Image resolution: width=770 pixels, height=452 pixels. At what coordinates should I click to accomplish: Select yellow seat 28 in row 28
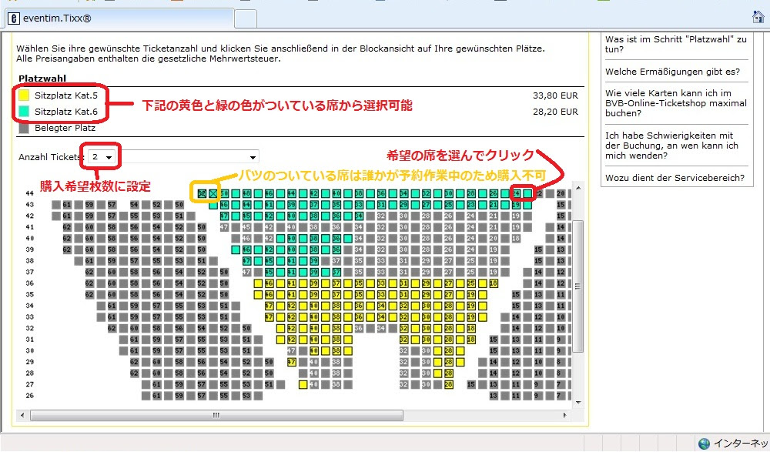tap(449, 373)
